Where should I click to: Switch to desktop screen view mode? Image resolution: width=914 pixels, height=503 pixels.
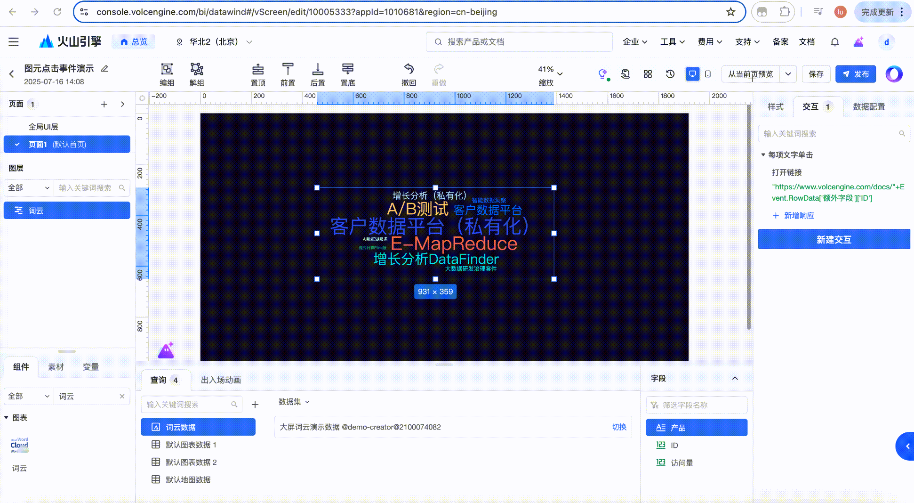click(692, 74)
